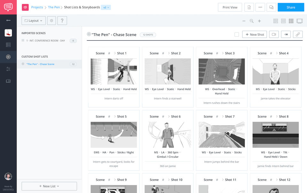Viewport: 307px width, 193px height.
Task: Expand the chevron next to Shot 4
Action: pos(277,53)
